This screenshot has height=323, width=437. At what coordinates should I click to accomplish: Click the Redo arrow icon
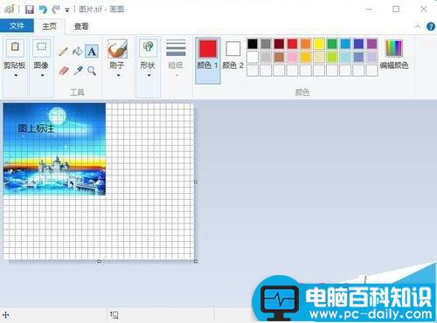pos(56,10)
